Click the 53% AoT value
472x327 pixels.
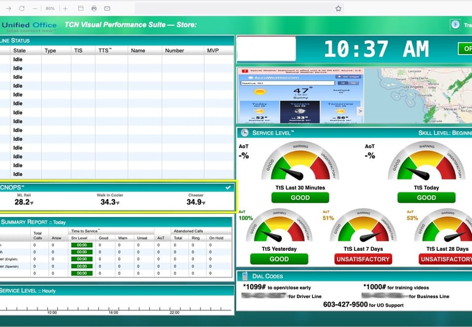coord(412,218)
